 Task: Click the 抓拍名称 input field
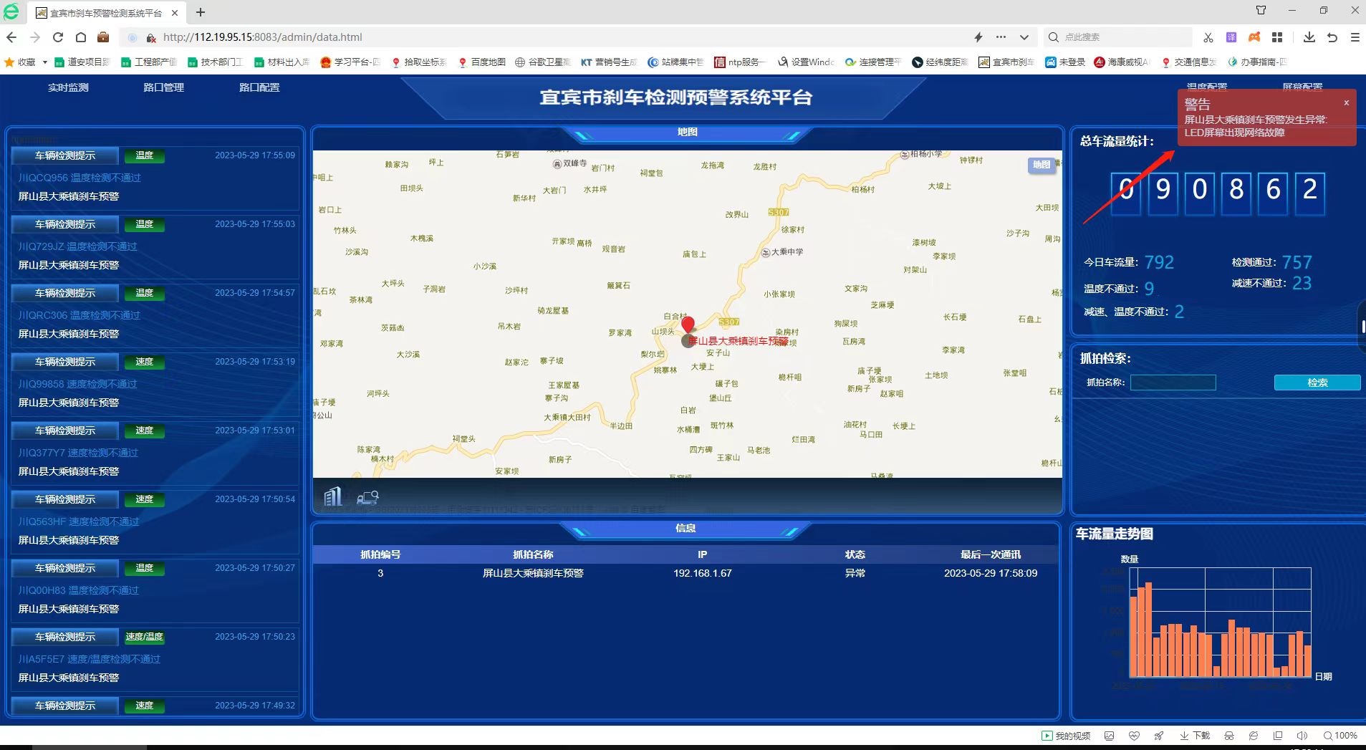(x=1172, y=383)
